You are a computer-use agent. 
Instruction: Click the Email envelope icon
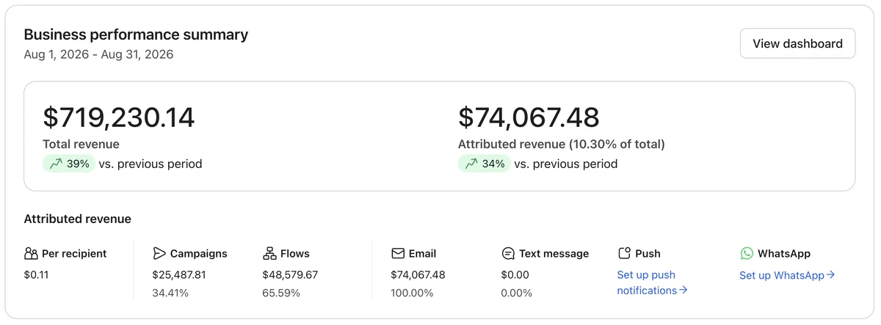(x=398, y=253)
